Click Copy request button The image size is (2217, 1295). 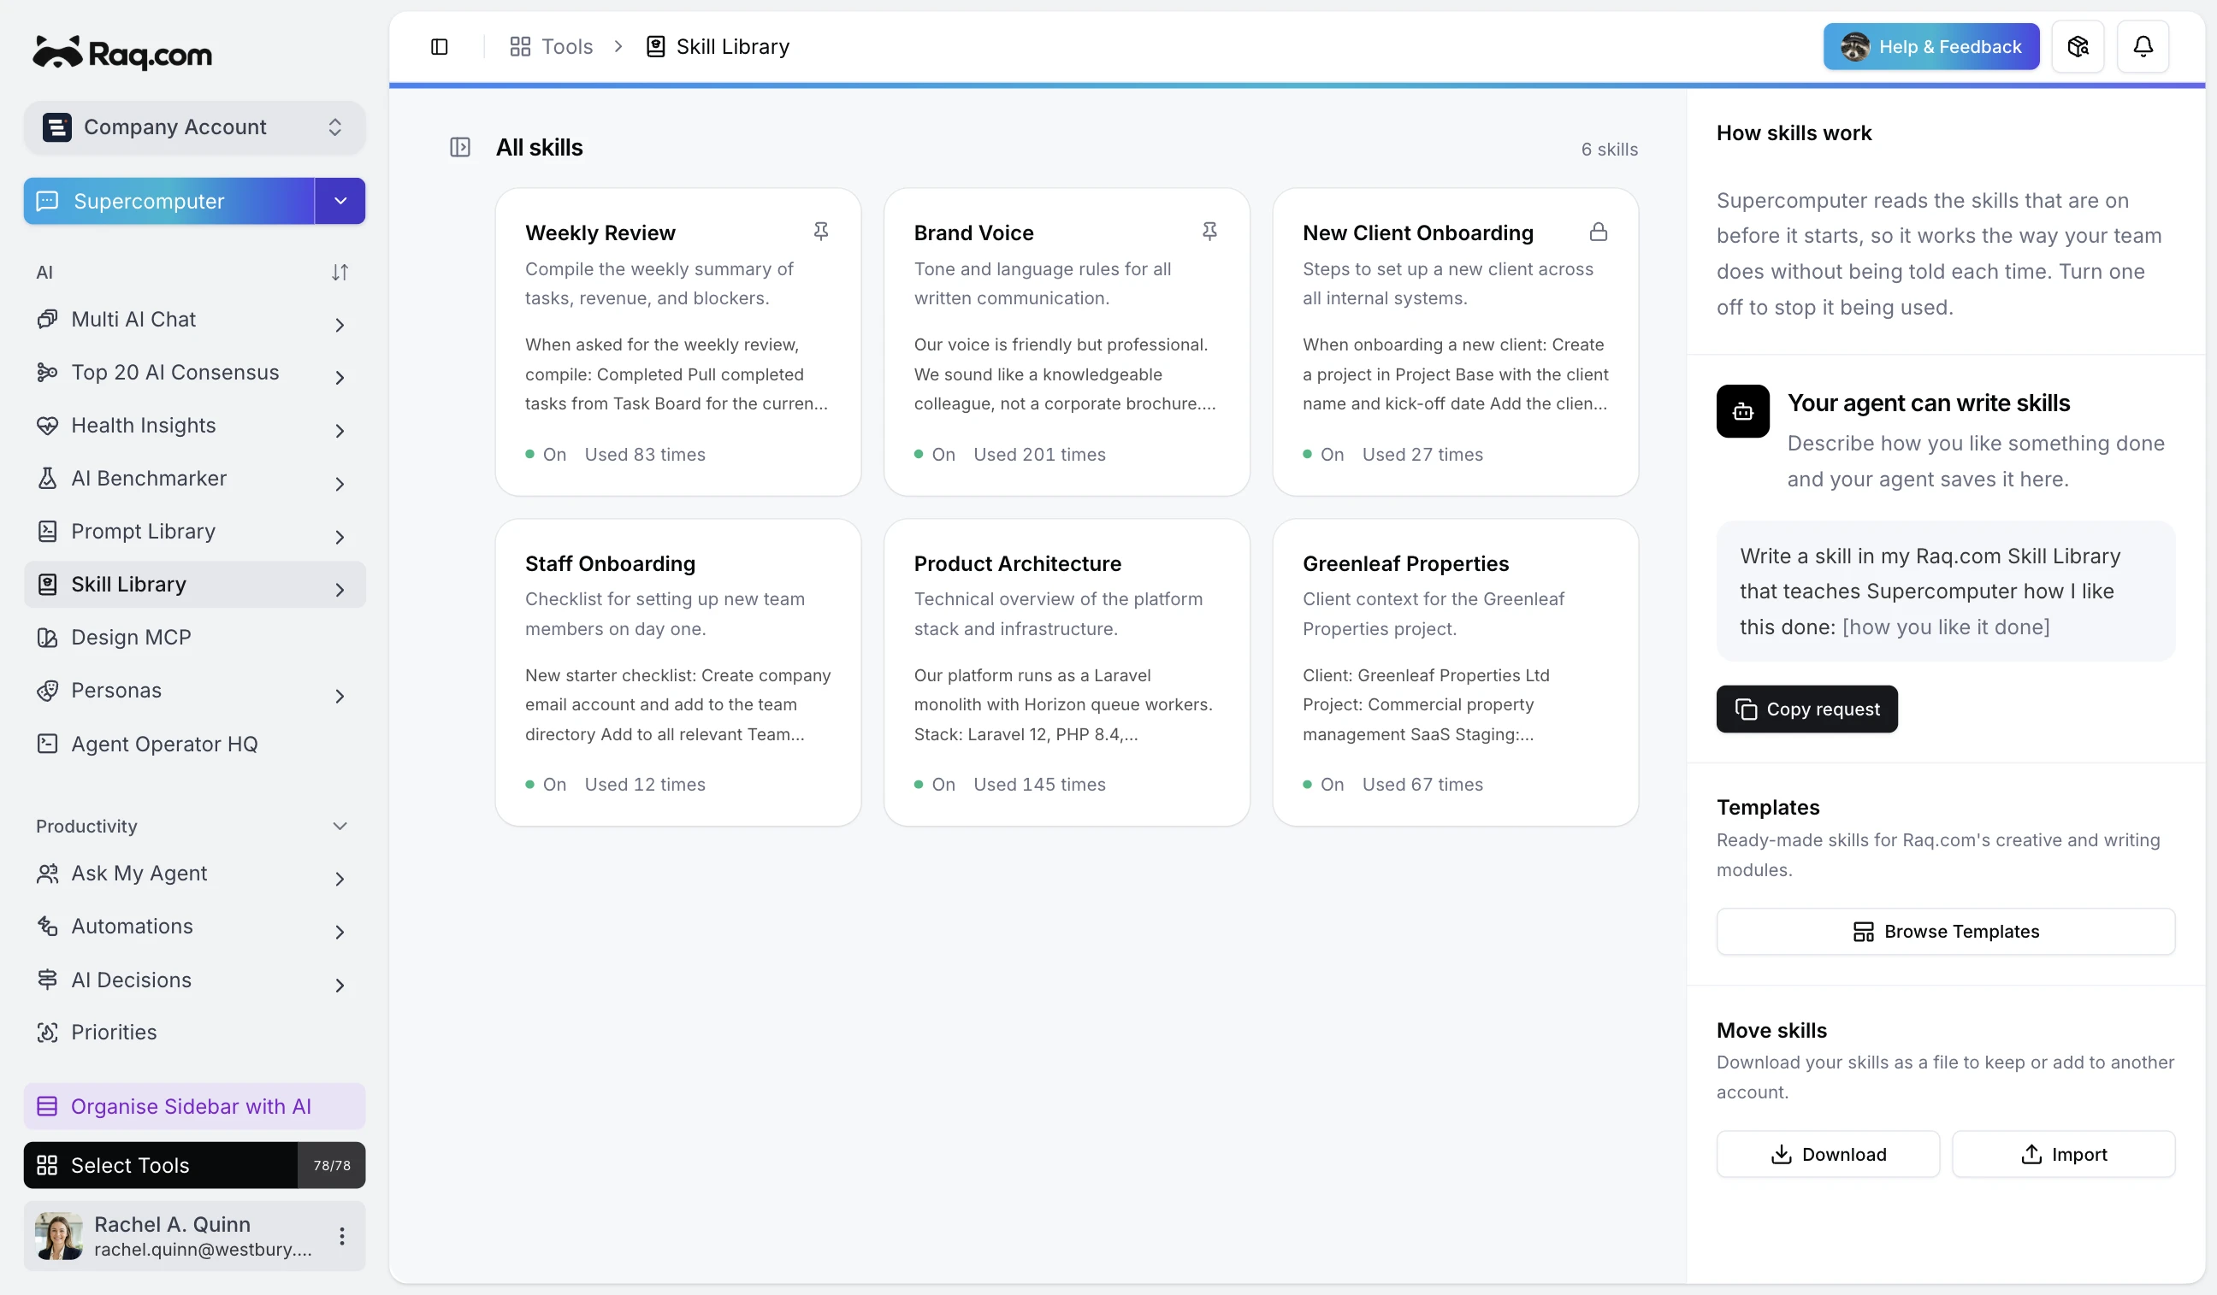click(x=1806, y=709)
